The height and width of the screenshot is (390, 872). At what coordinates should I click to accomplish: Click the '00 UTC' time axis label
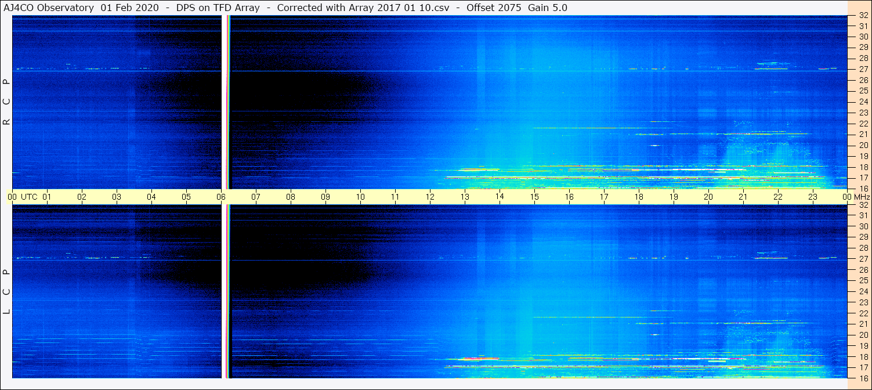[22, 197]
